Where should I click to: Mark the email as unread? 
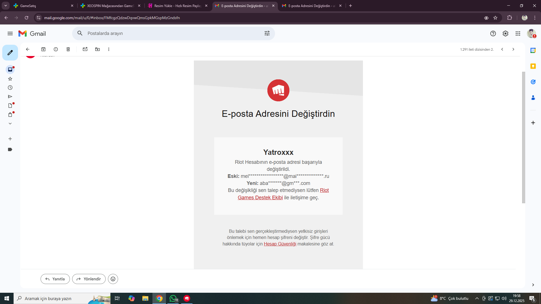click(85, 49)
